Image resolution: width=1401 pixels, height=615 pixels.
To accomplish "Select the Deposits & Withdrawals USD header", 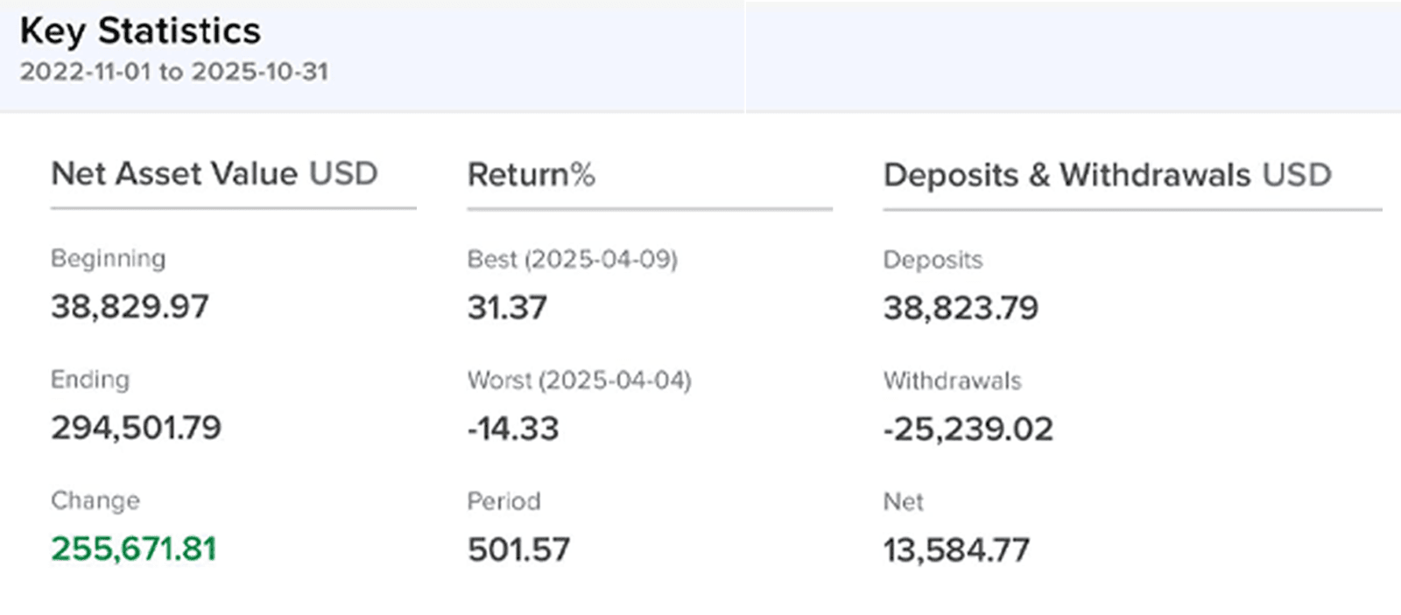I will click(1107, 175).
